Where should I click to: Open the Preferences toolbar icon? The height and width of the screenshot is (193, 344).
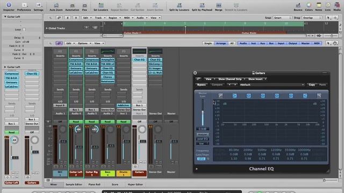[24, 6]
